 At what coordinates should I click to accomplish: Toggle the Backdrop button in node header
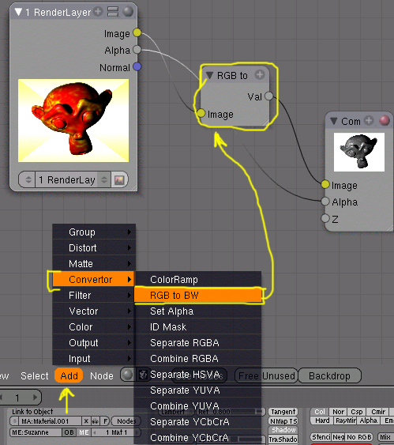click(330, 375)
